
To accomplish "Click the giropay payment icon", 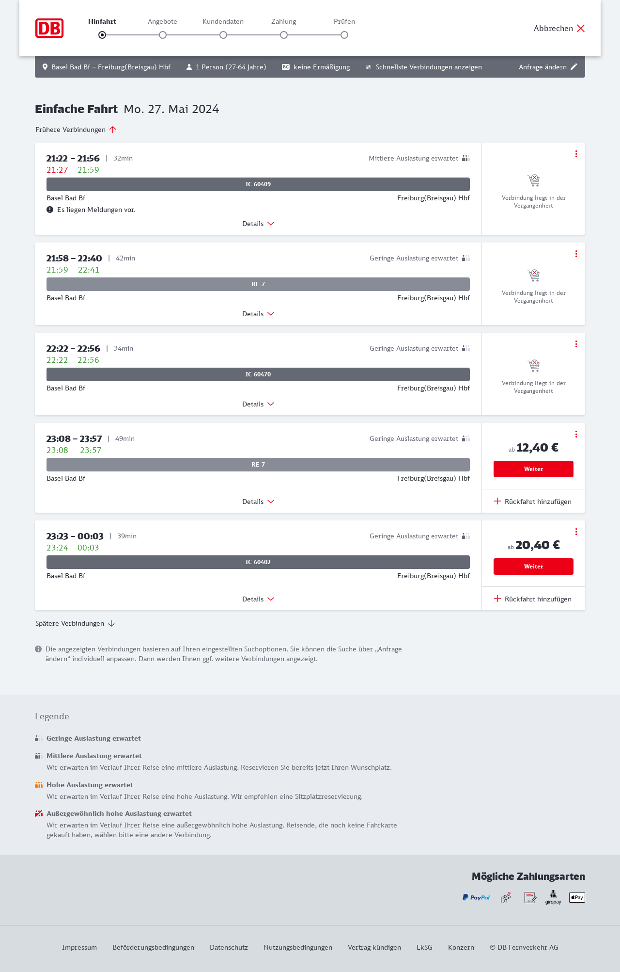I will (553, 897).
